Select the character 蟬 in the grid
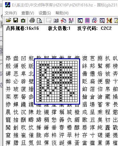 [16, 104]
